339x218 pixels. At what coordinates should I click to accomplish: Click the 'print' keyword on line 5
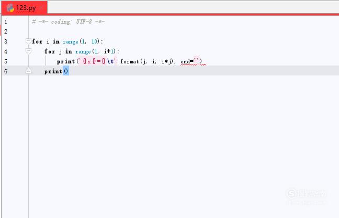pyautogui.click(x=66, y=61)
